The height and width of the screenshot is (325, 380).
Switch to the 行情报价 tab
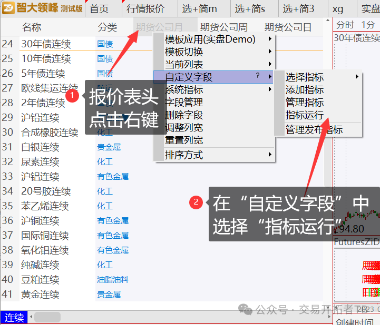click(x=145, y=9)
